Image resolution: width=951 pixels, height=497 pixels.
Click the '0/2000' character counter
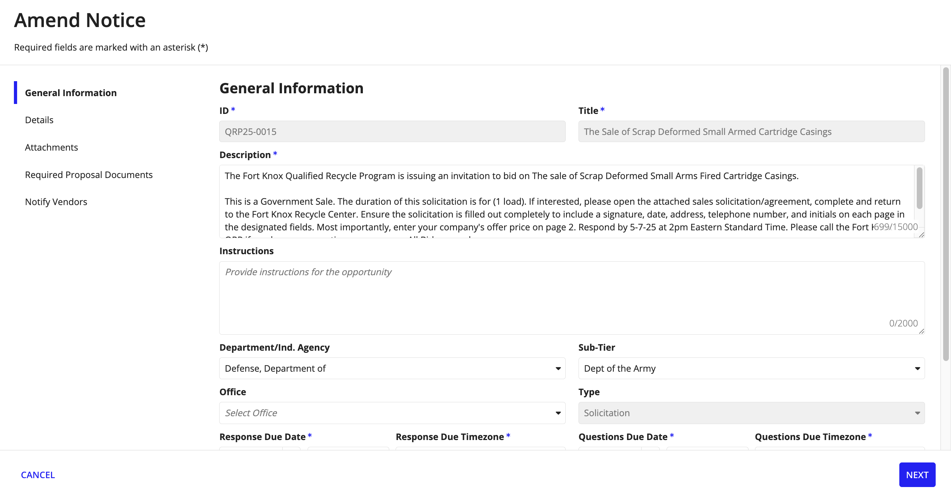[x=903, y=323]
